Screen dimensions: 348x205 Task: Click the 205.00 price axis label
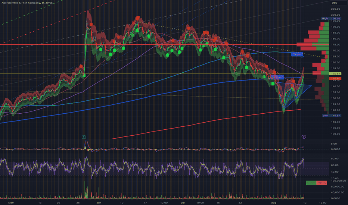click(335, 9)
